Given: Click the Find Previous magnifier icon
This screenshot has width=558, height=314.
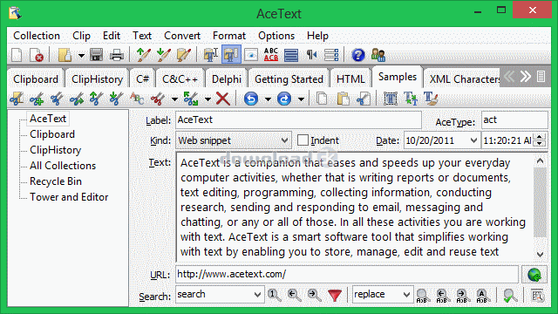Looking at the screenshot, I should [x=295, y=295].
